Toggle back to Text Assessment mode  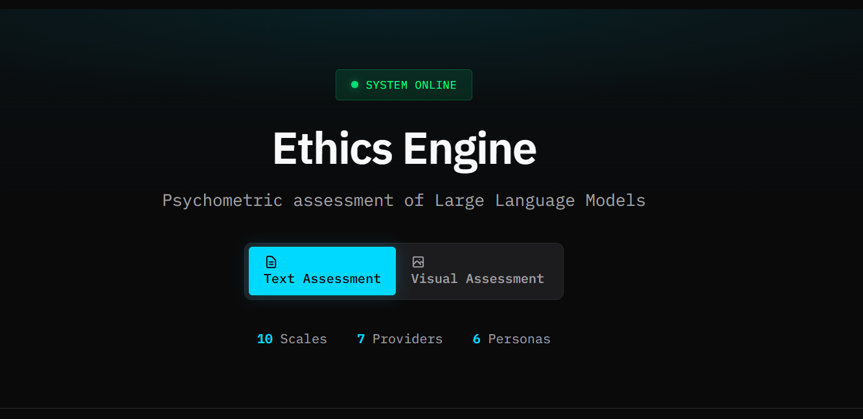pyautogui.click(x=322, y=271)
